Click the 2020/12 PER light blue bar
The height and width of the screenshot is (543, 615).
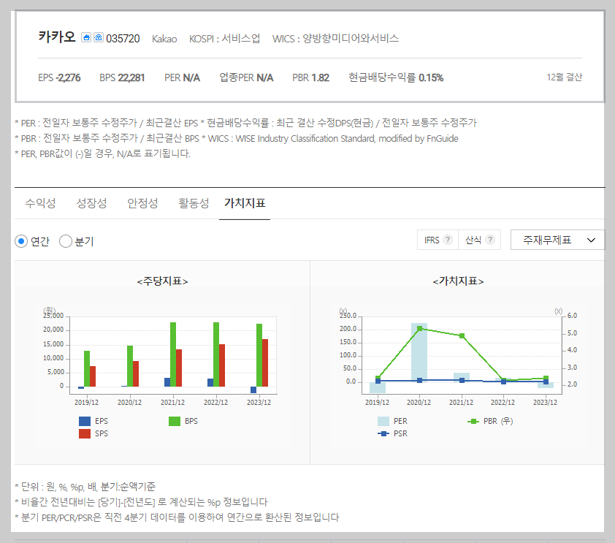pos(419,352)
